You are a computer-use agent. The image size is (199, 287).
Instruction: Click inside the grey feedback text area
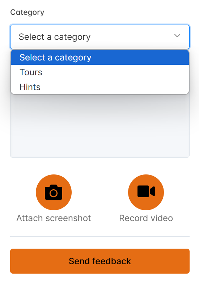(100, 126)
